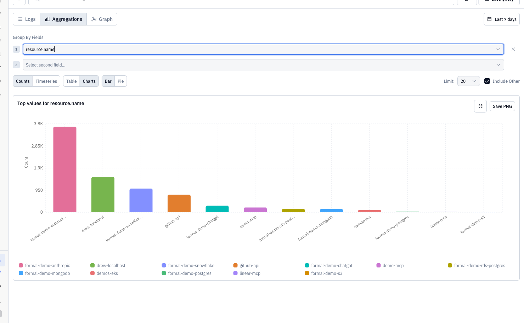This screenshot has width=524, height=323.
Task: Select the Charts display
Action: [89, 81]
